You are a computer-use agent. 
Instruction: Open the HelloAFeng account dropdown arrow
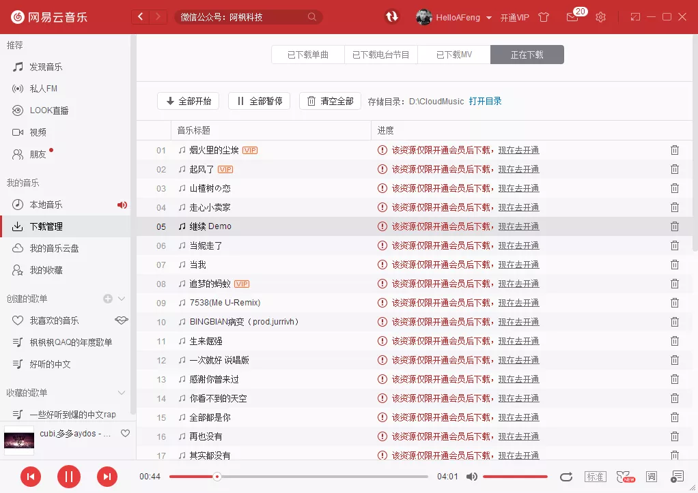[x=489, y=18]
